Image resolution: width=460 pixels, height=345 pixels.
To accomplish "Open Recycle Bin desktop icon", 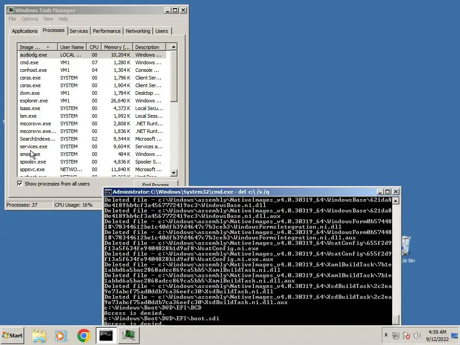I will [x=407, y=249].
